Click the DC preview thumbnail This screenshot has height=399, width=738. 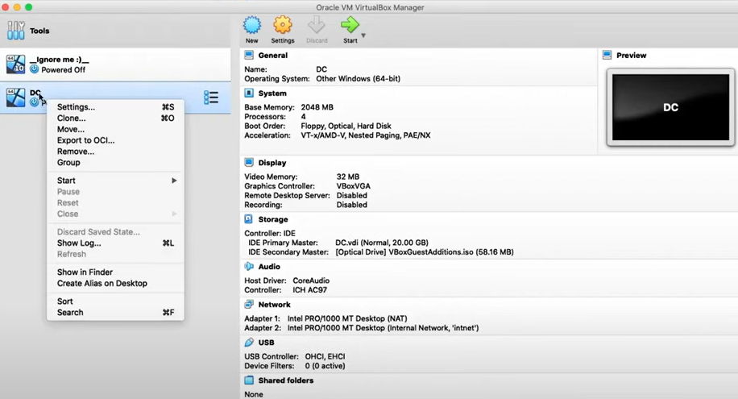(x=670, y=107)
